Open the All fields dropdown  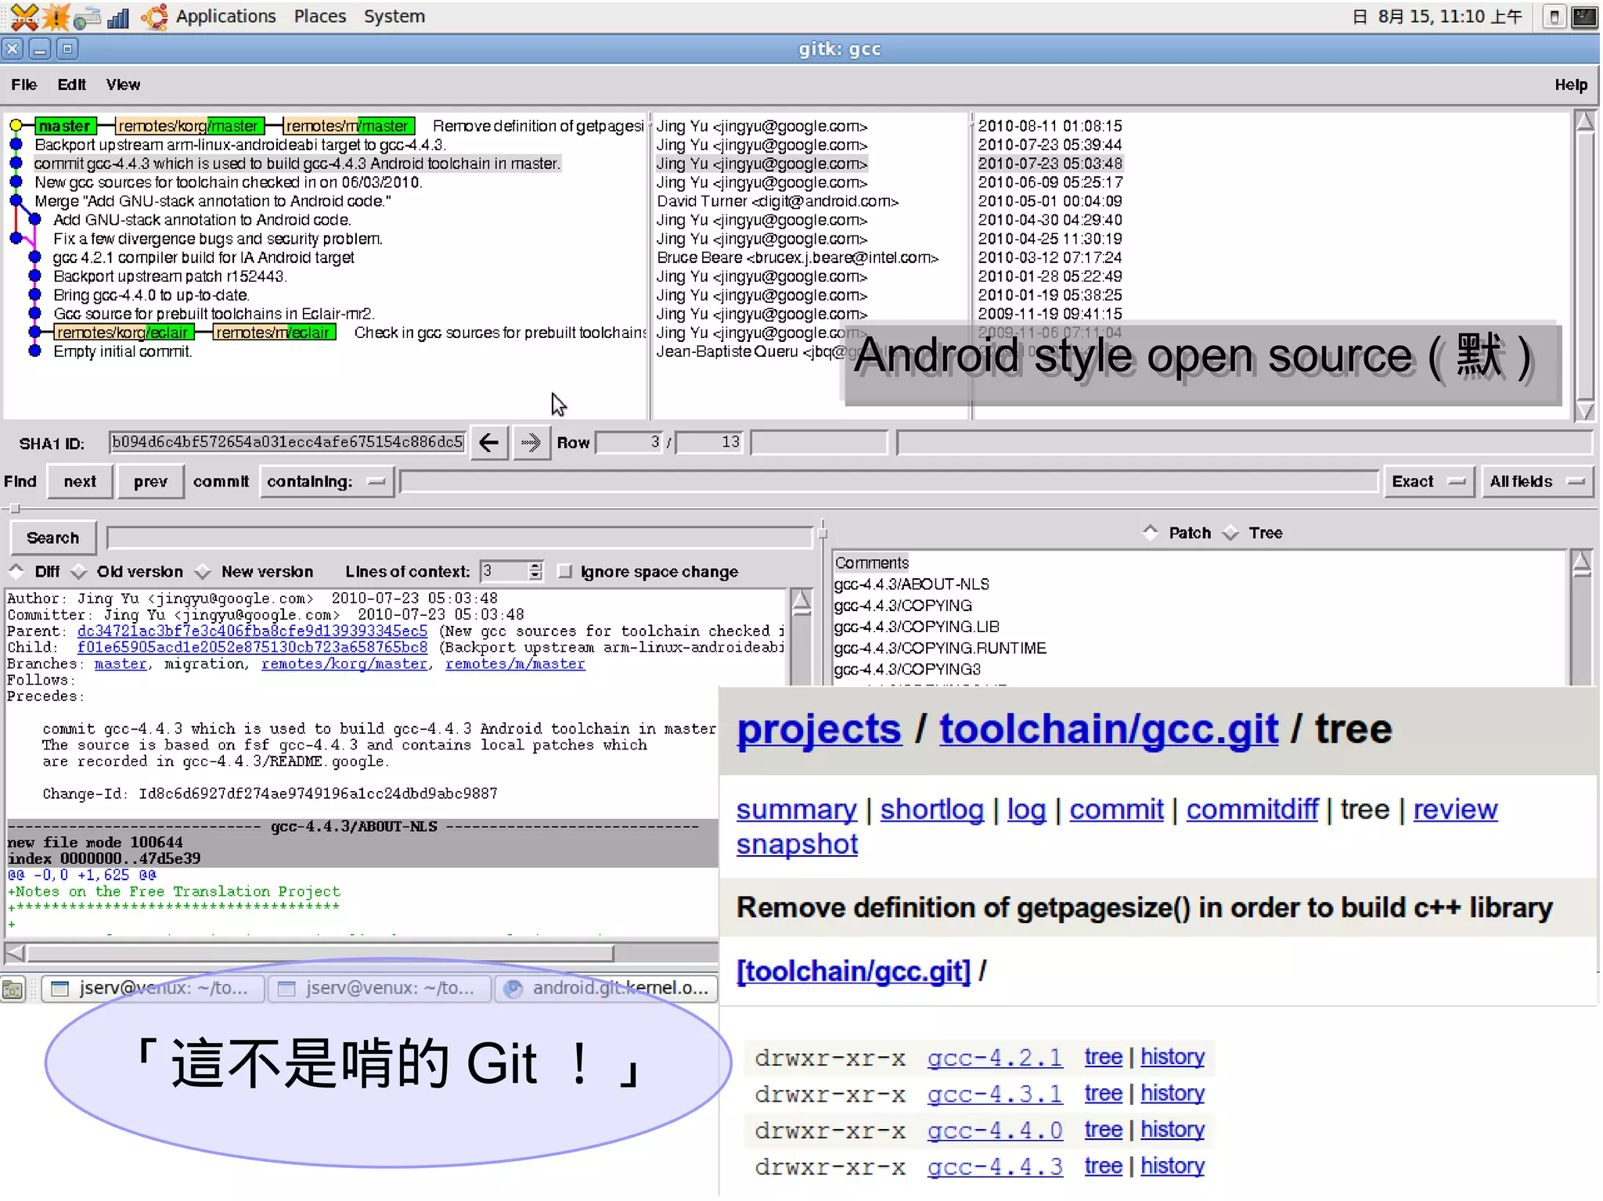click(x=1537, y=481)
